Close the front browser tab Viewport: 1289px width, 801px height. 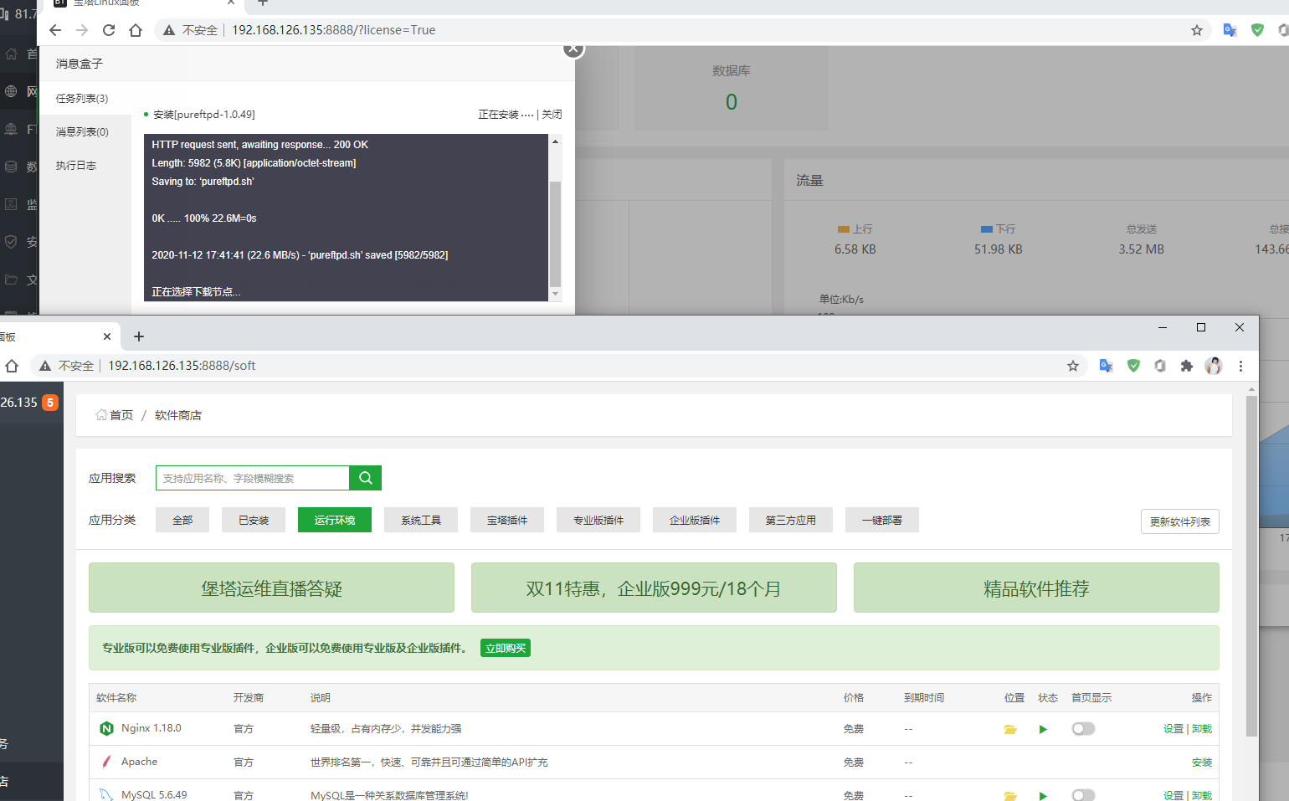point(107,336)
